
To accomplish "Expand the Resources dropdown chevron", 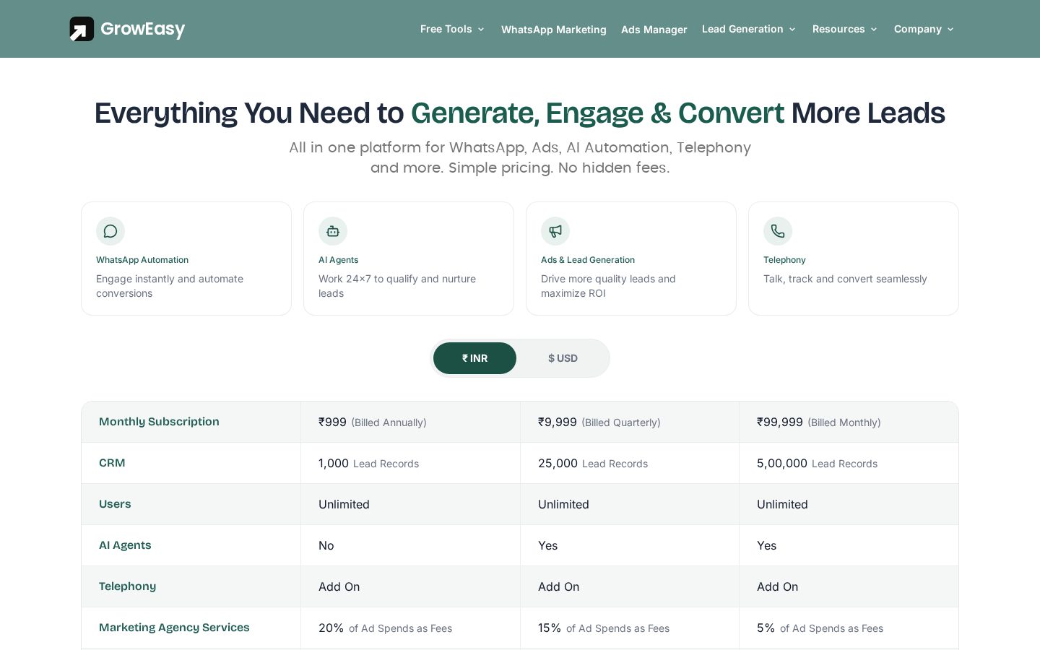I will (x=874, y=30).
